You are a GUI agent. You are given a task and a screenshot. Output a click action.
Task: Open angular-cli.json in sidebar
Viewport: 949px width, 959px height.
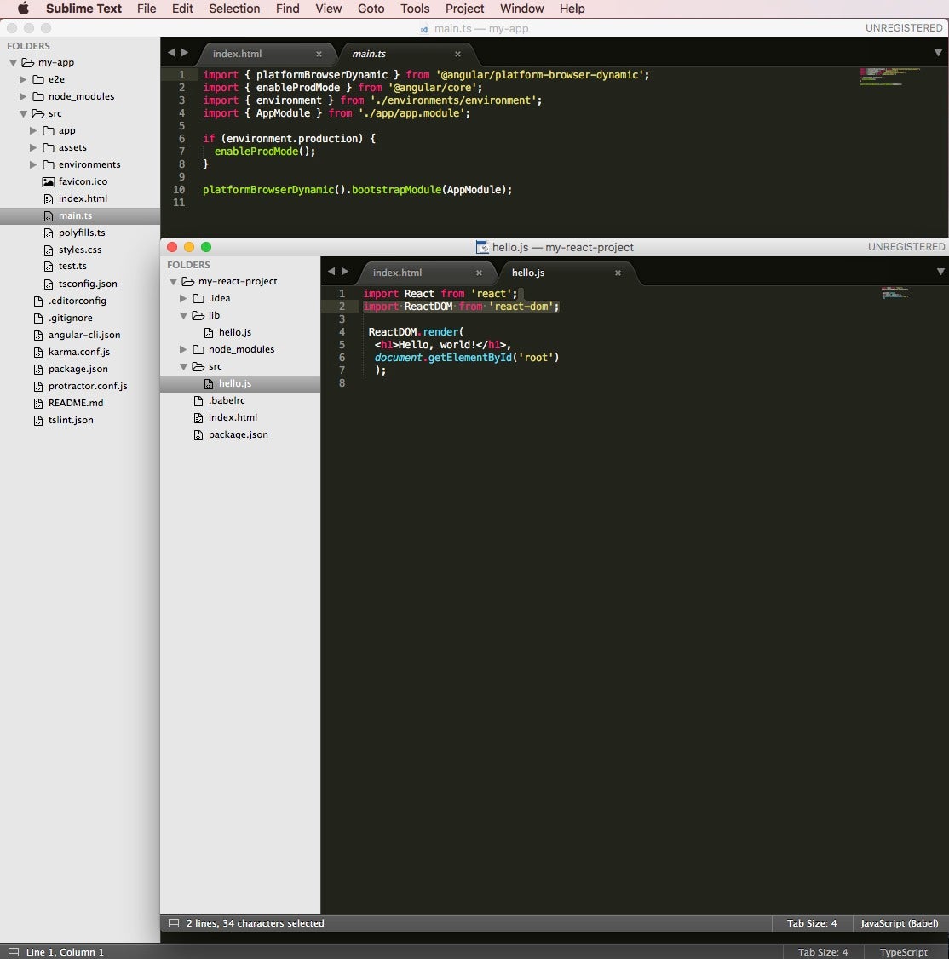84,335
